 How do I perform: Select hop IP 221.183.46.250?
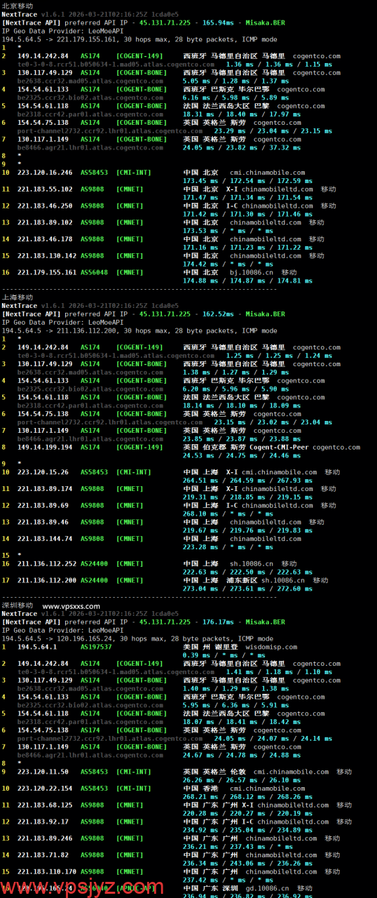coord(45,206)
